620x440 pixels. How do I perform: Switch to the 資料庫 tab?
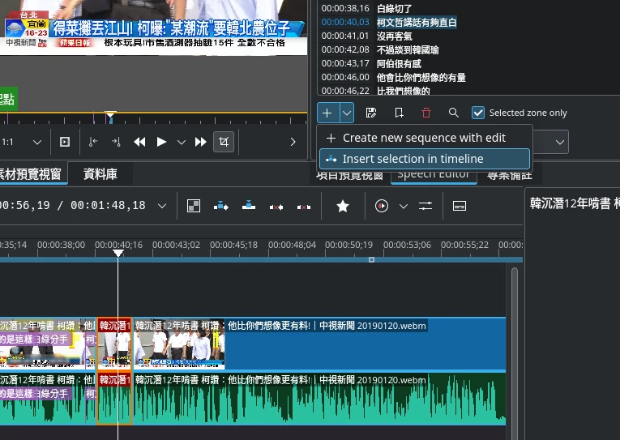tap(100, 173)
